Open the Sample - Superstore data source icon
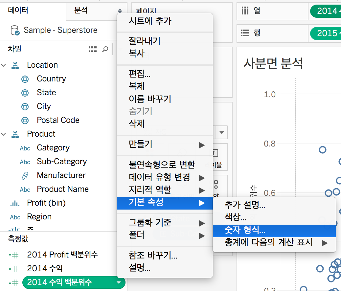 coord(15,30)
